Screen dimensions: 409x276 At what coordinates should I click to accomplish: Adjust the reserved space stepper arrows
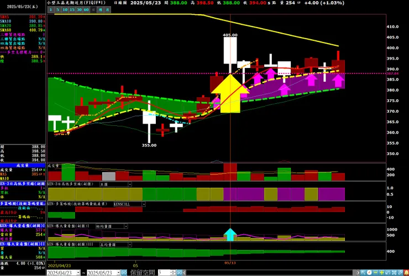173,273
